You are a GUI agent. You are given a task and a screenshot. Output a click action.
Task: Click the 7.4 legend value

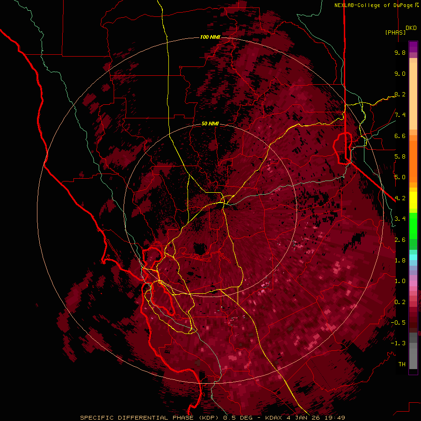click(400, 115)
